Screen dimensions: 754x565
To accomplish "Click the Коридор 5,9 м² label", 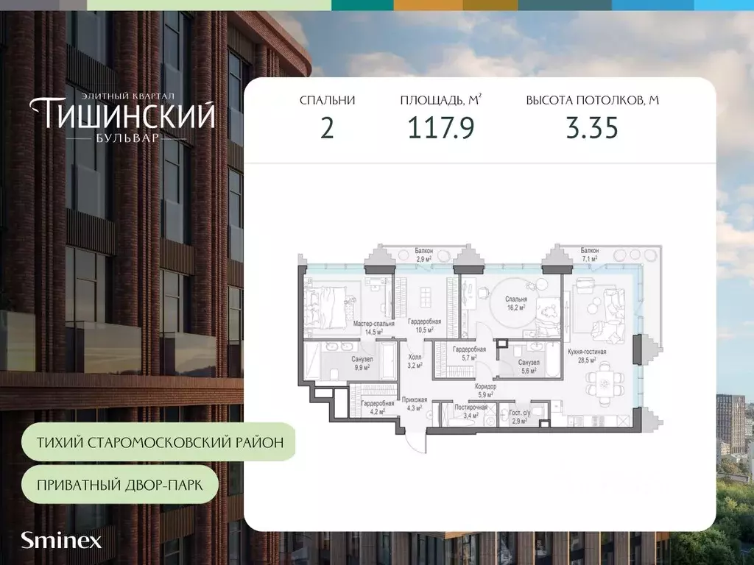I will [486, 391].
